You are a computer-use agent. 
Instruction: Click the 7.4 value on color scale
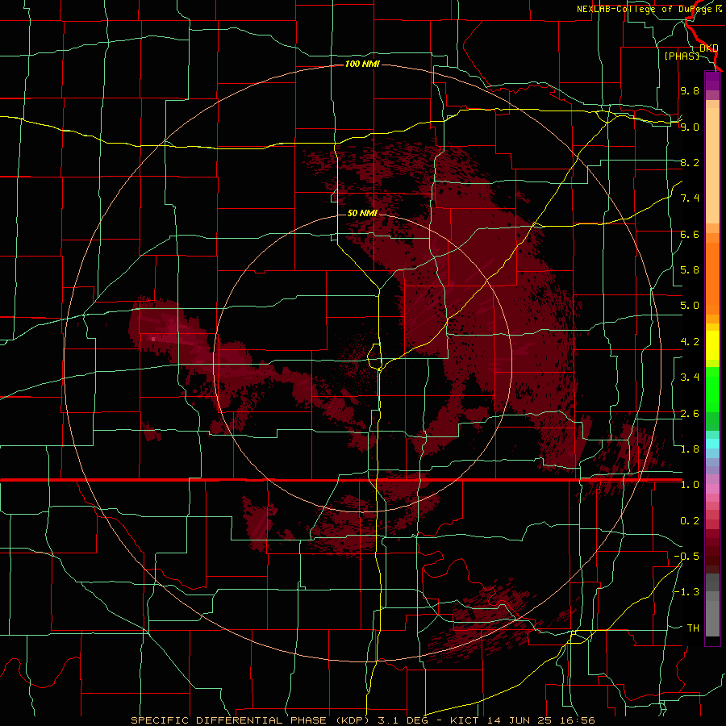(x=690, y=198)
